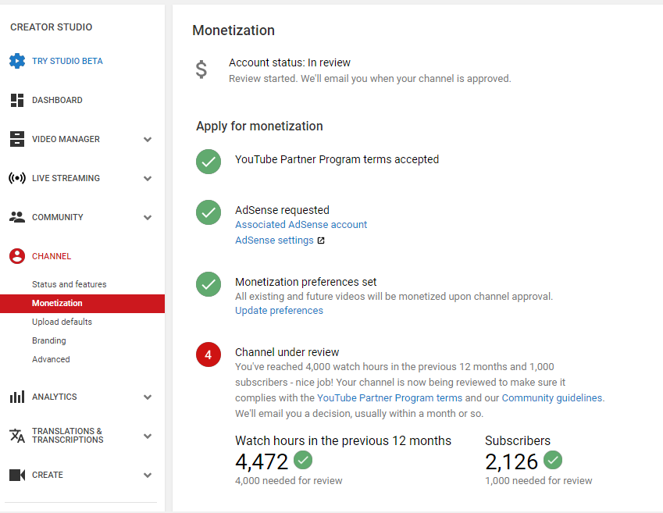Viewport: 663px width, 513px height.
Task: Click the Apply for monetization heading
Action: coord(259,126)
